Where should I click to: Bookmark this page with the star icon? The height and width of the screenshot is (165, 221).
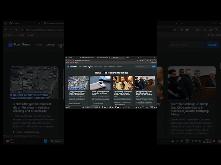click(x=137, y=60)
